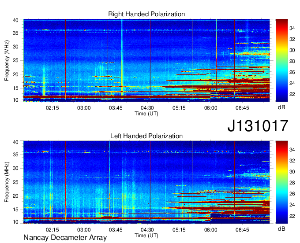300x243 pixels.
Task: Click the 30 MHz tick on the Left Handed plot
Action: pyautogui.click(x=15, y=168)
